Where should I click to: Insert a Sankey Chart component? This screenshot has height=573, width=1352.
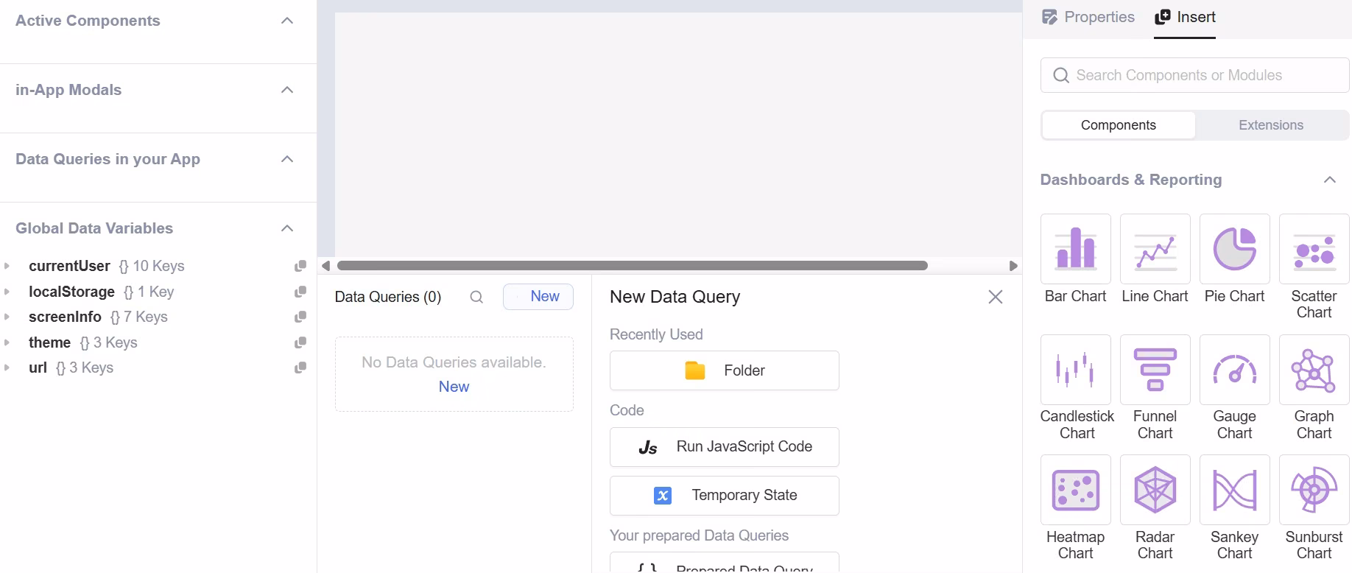(x=1234, y=490)
